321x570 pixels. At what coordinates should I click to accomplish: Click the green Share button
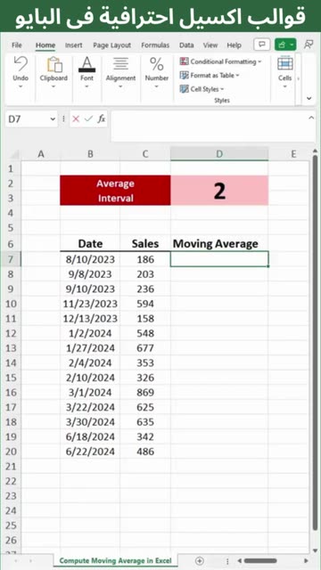[x=285, y=45]
